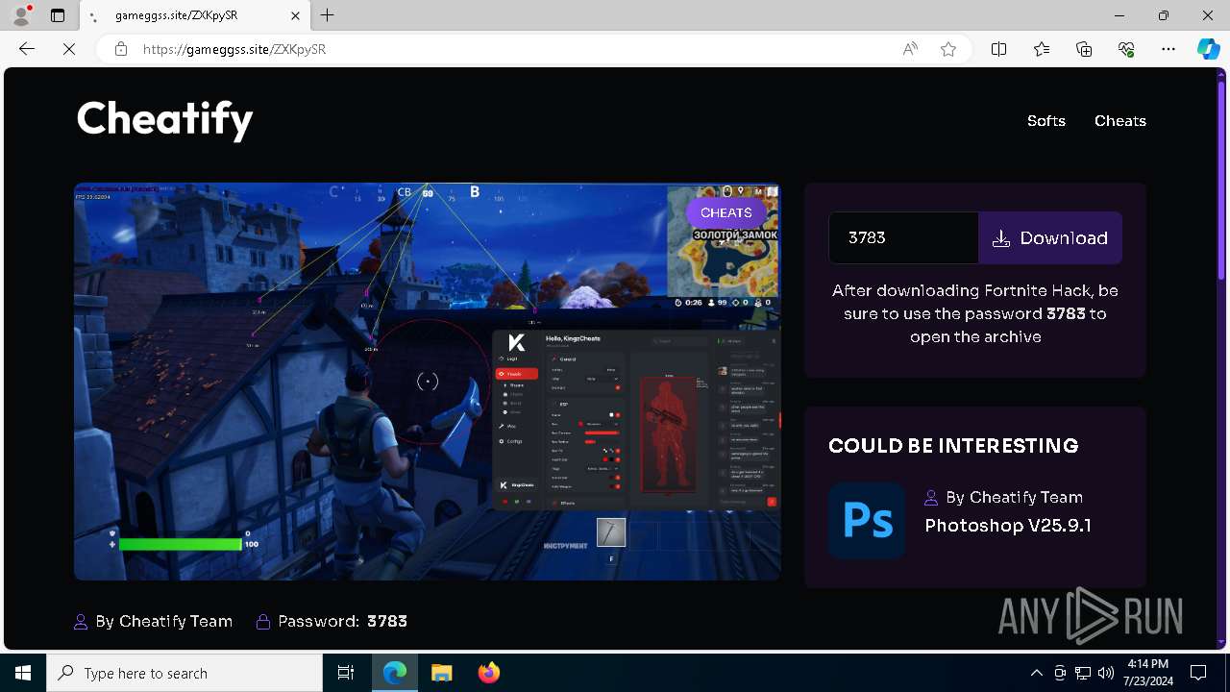1230x692 pixels.
Task: Click the lock icon next to Password
Action: coord(263,622)
